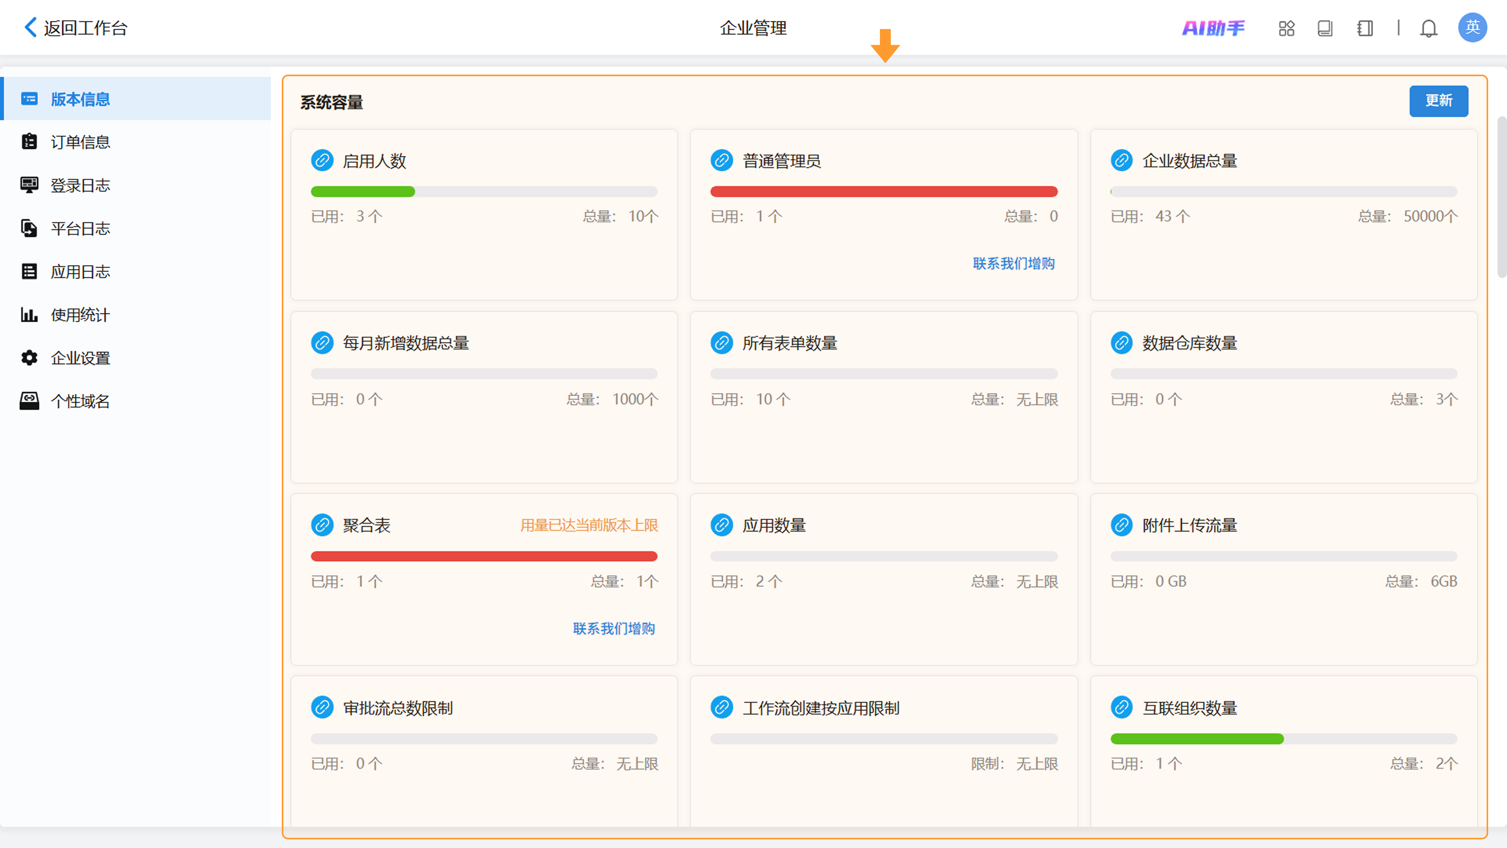This screenshot has height=848, width=1507.
Task: Click the link icon beside 附件上传流量
Action: [x=1122, y=525]
